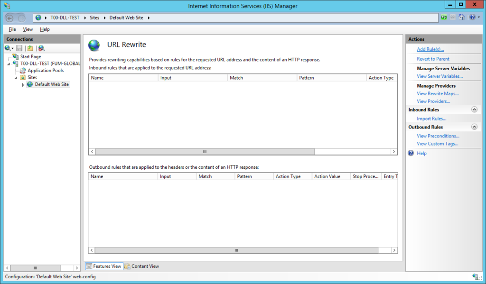
Task: Click the Features View tab icon
Action: [89, 266]
